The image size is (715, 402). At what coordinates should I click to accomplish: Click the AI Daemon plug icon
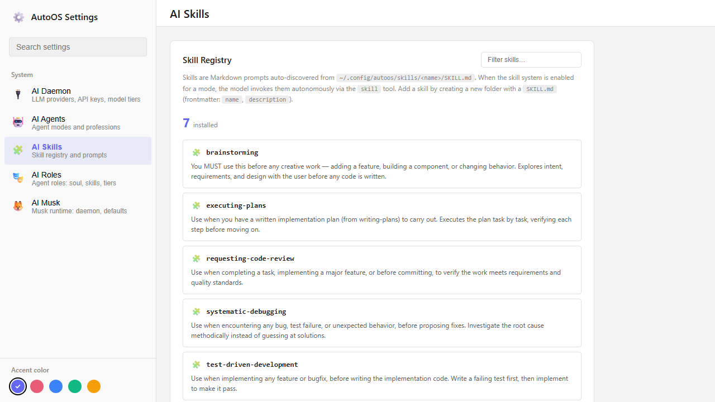point(18,94)
